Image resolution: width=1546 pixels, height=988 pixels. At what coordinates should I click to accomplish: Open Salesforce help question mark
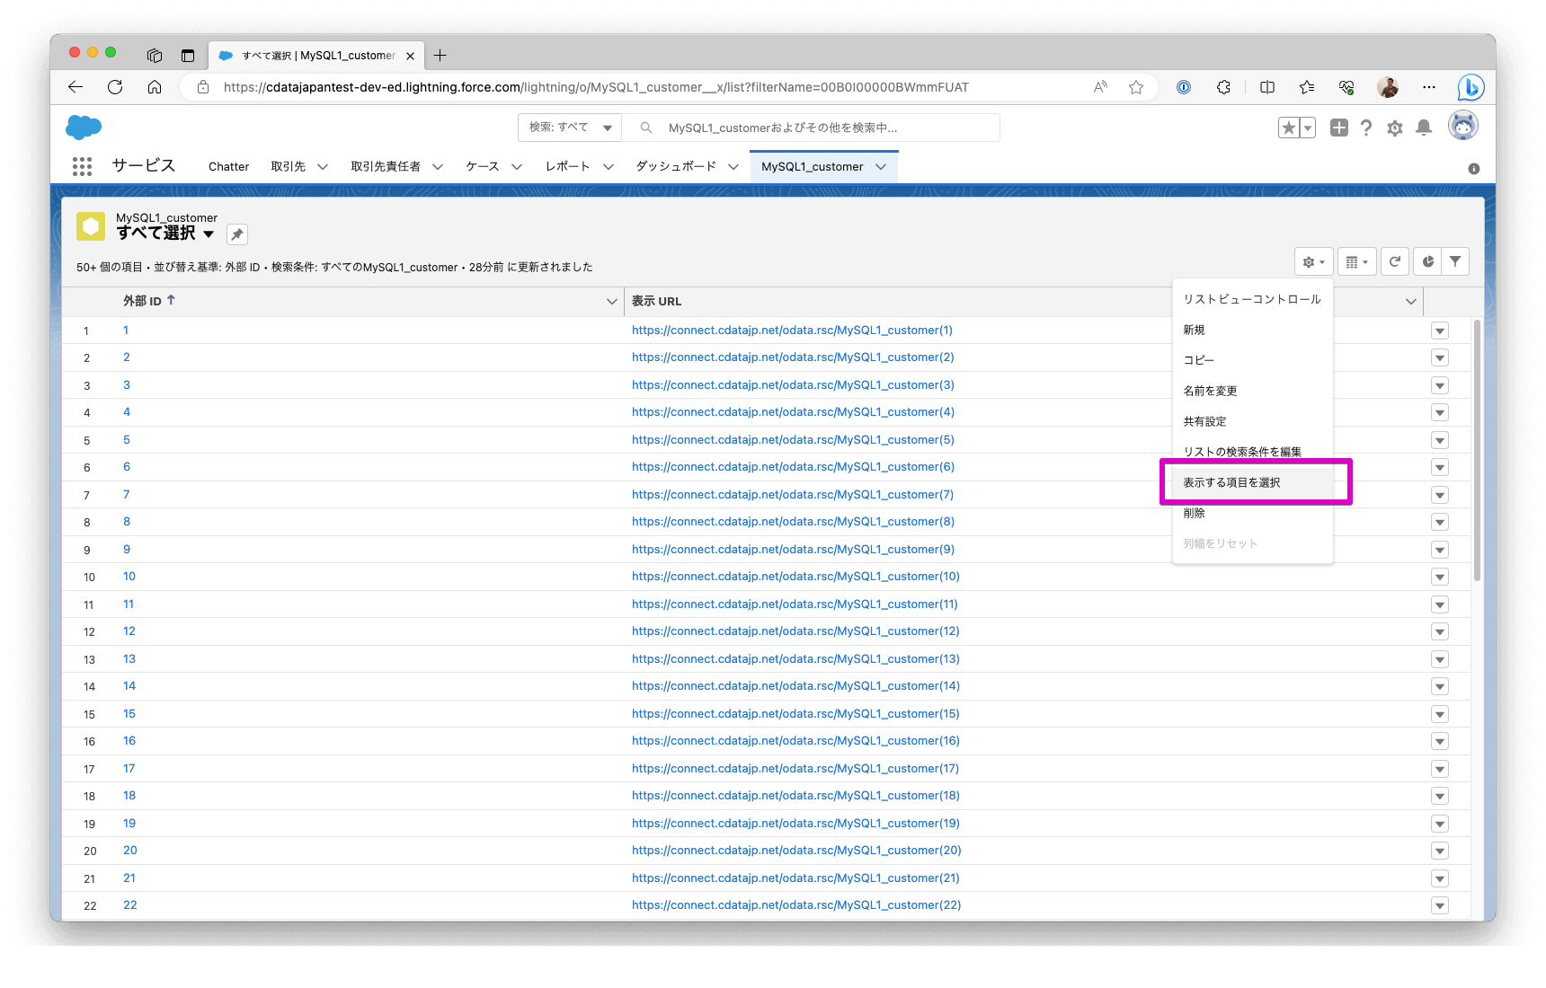pos(1366,128)
